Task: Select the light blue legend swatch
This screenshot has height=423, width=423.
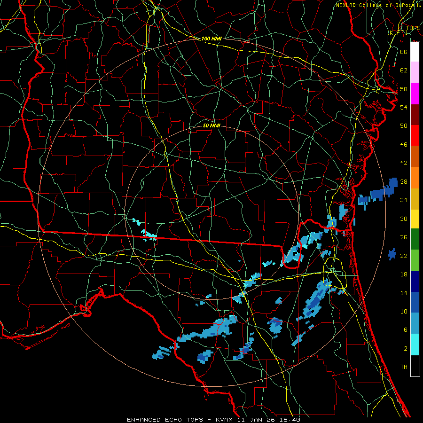Action: [415, 323]
